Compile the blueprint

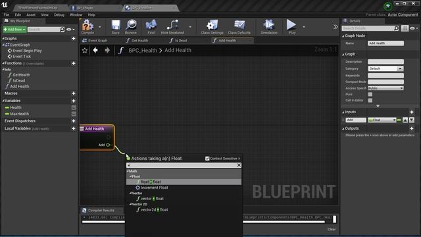(x=87, y=26)
